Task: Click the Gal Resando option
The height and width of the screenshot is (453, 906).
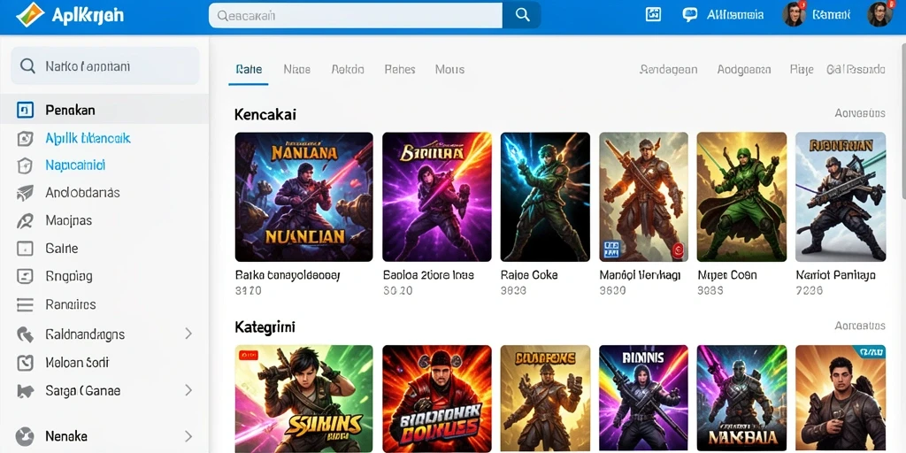Action: (x=856, y=69)
